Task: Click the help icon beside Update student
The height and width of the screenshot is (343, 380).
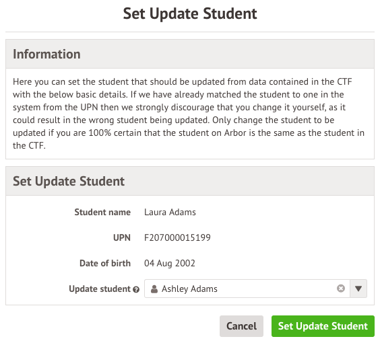Action: (136, 289)
